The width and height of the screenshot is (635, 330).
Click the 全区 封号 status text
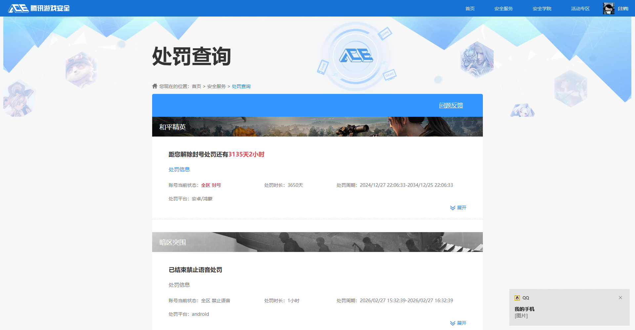(x=211, y=185)
